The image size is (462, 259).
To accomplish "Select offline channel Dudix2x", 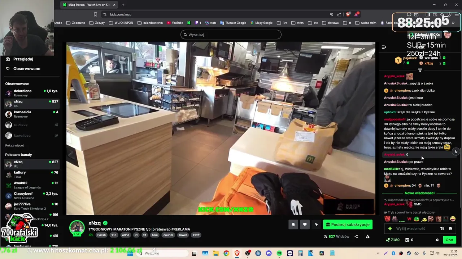I will pyautogui.click(x=32, y=125).
